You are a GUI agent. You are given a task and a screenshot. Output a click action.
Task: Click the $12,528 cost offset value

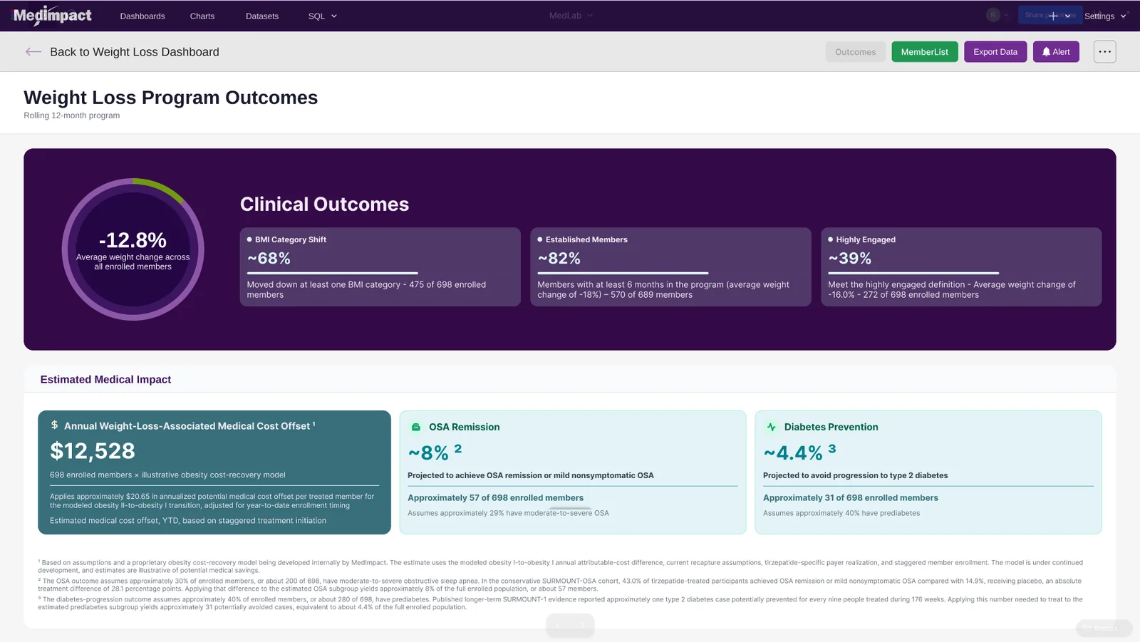coord(93,451)
